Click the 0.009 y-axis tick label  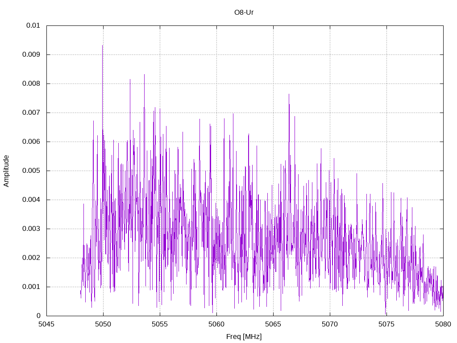(31, 54)
